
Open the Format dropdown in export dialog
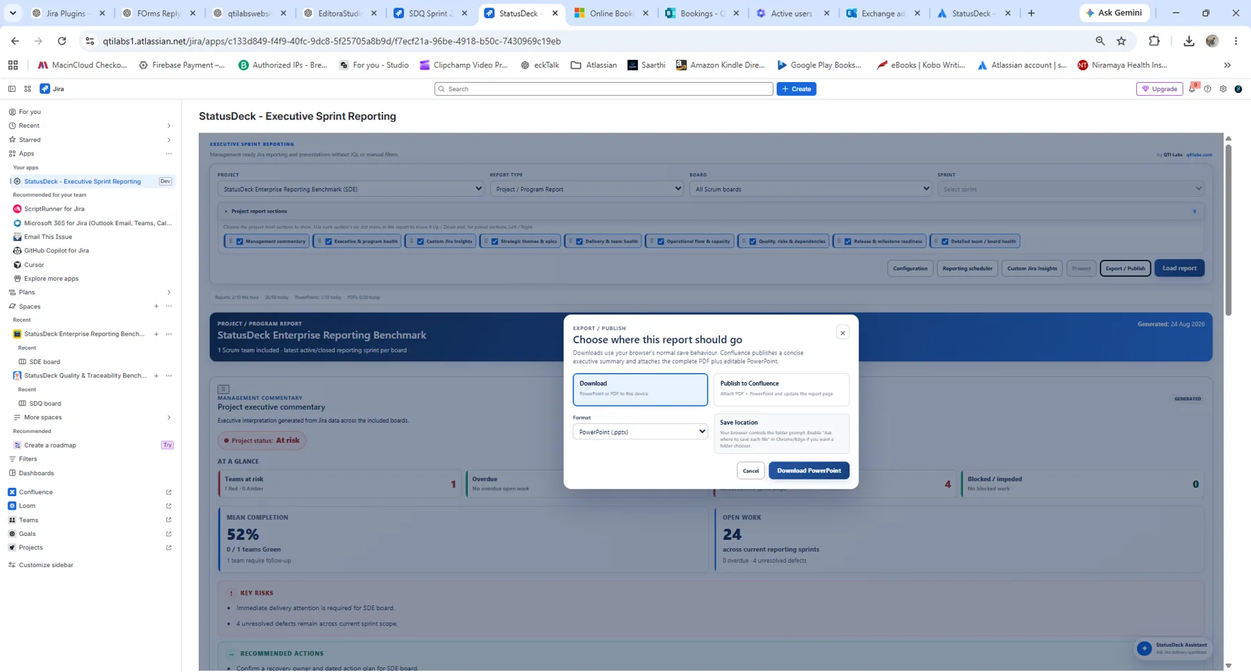[640, 432]
